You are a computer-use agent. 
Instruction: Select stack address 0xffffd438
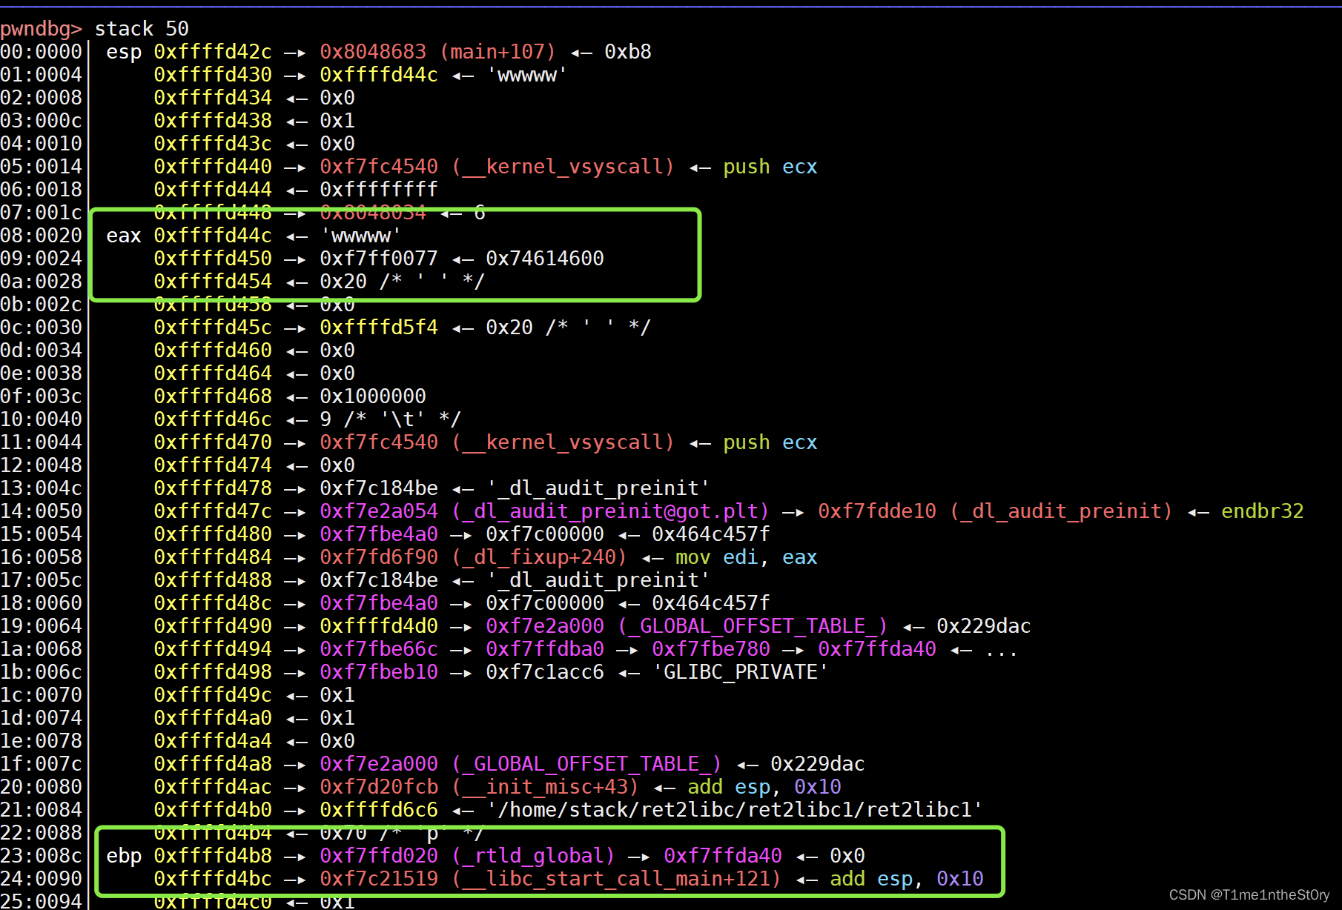[213, 121]
